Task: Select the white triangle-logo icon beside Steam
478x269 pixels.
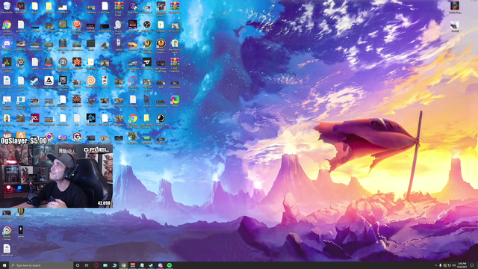Action: pyautogui.click(x=49, y=81)
